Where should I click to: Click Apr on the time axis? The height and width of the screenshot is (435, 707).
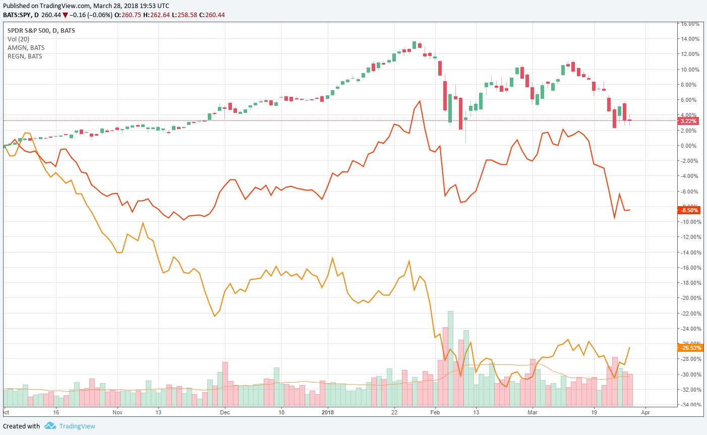click(x=645, y=412)
